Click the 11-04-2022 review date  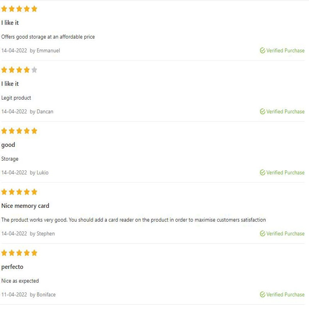click(14, 295)
